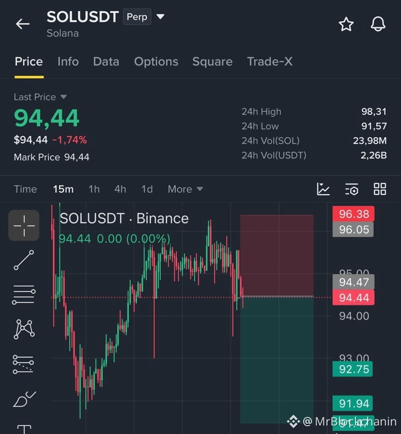Click the 92.75 green target label
This screenshot has height=434, width=401.
353,369
